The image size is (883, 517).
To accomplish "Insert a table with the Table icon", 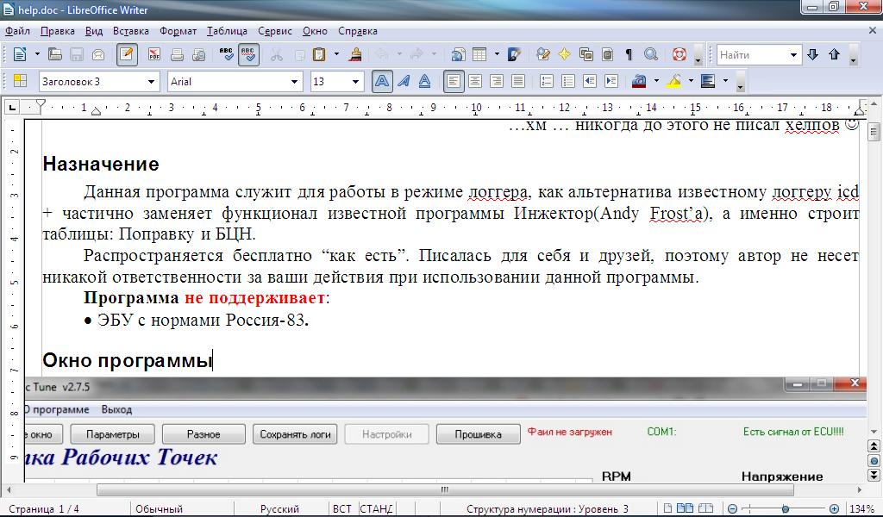I will 479,54.
